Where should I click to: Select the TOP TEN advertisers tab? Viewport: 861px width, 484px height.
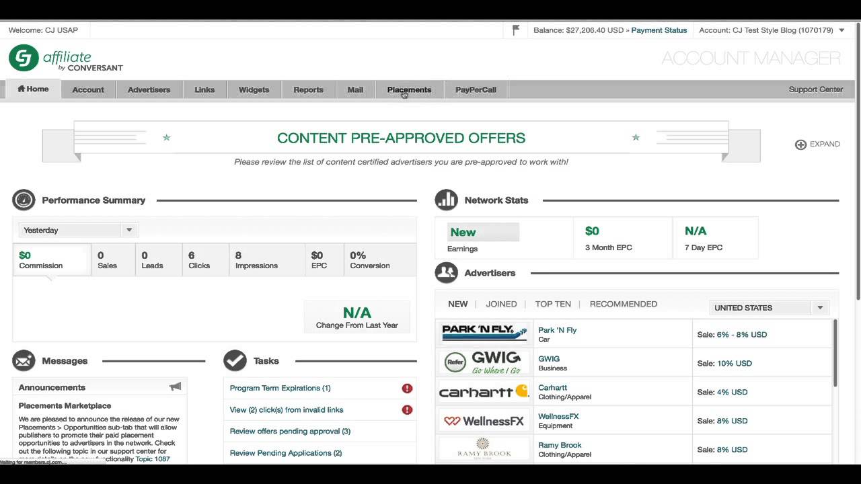tap(553, 304)
